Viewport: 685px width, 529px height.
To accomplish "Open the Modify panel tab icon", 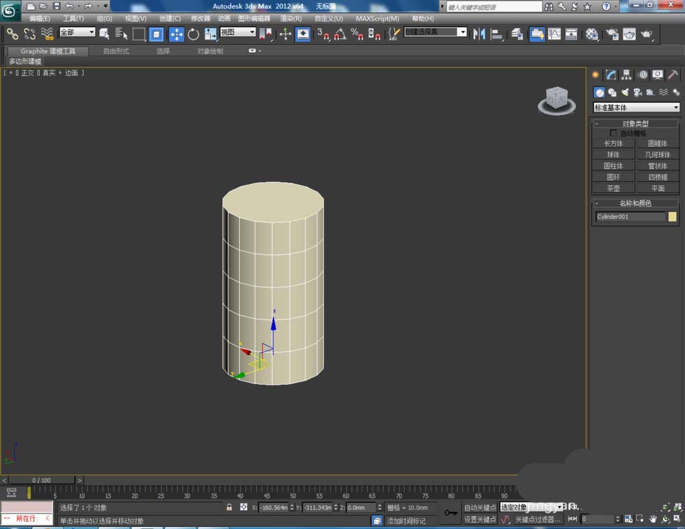I will tap(611, 75).
